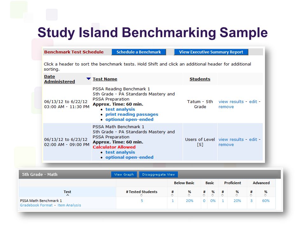
Task: Sort by Advanced % arrows
Action: [x=265, y=195]
